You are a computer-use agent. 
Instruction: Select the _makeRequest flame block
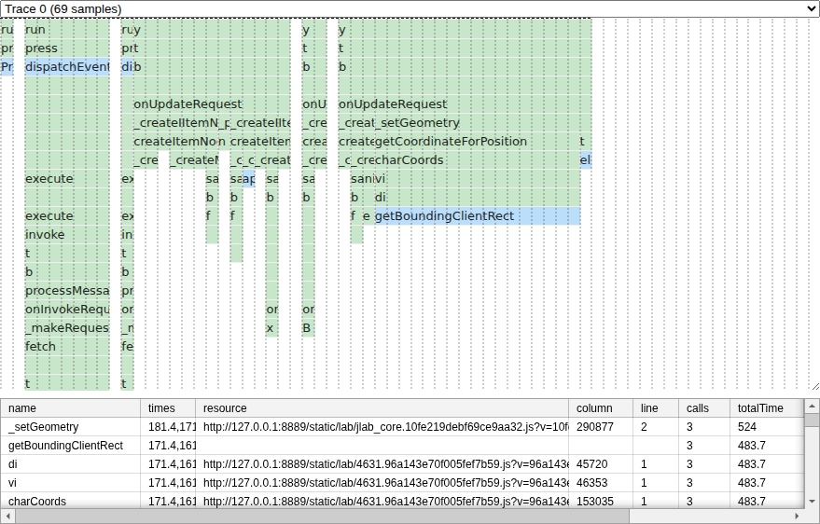pos(67,328)
